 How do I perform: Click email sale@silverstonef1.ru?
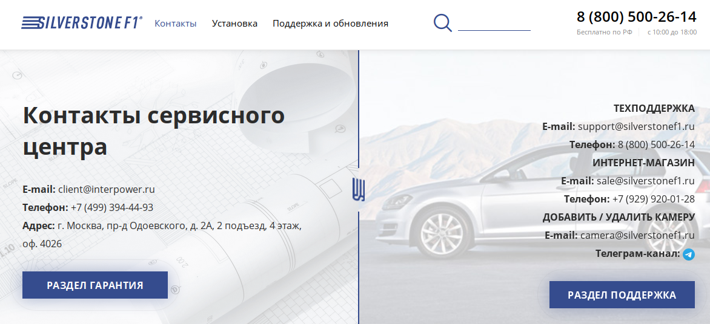pyautogui.click(x=646, y=181)
